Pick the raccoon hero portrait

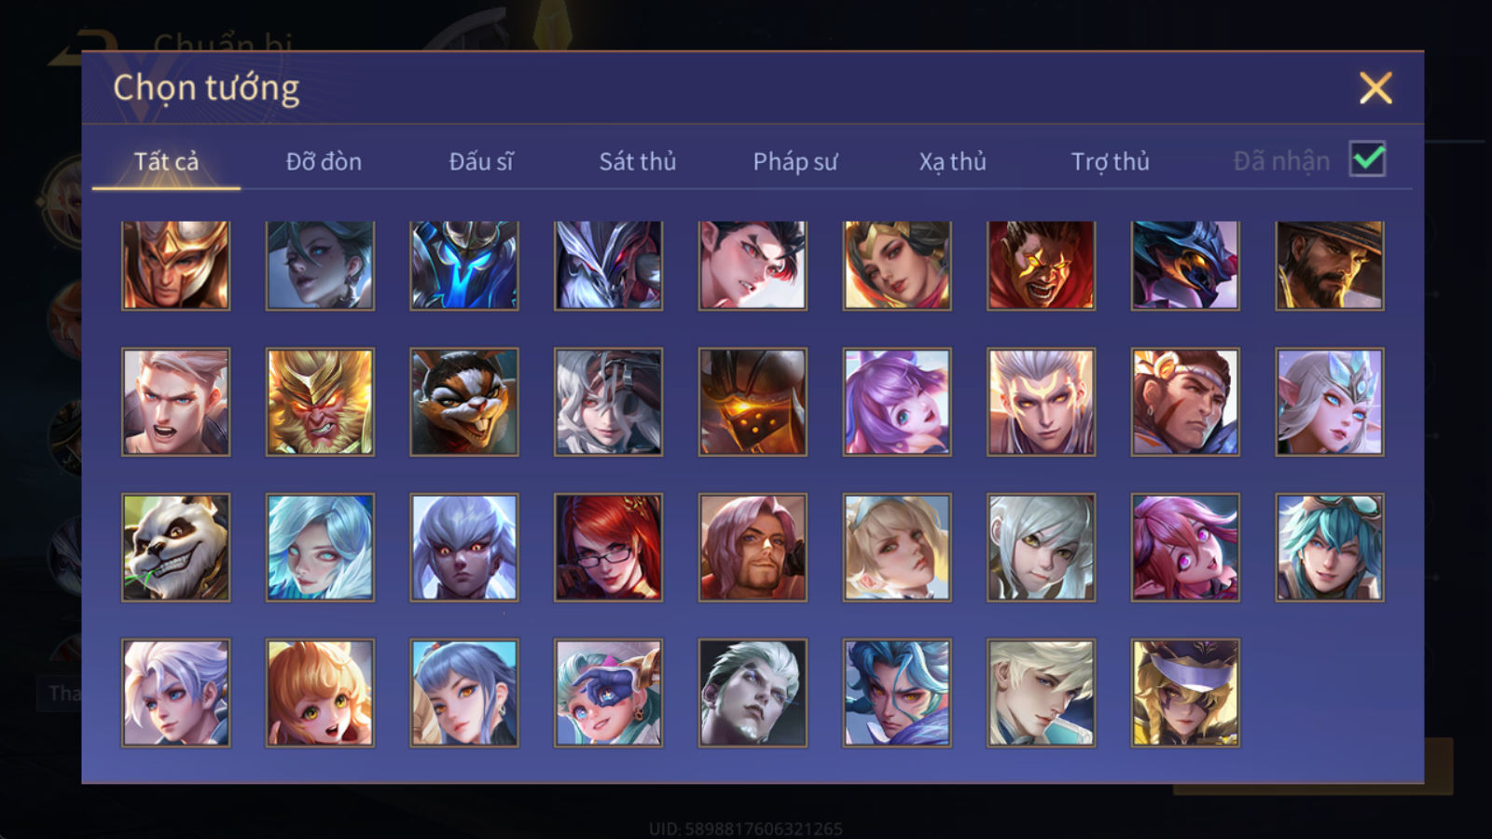464,402
